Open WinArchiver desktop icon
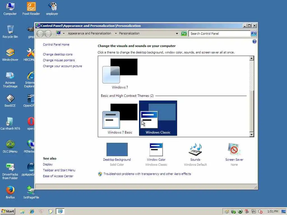 point(10,55)
